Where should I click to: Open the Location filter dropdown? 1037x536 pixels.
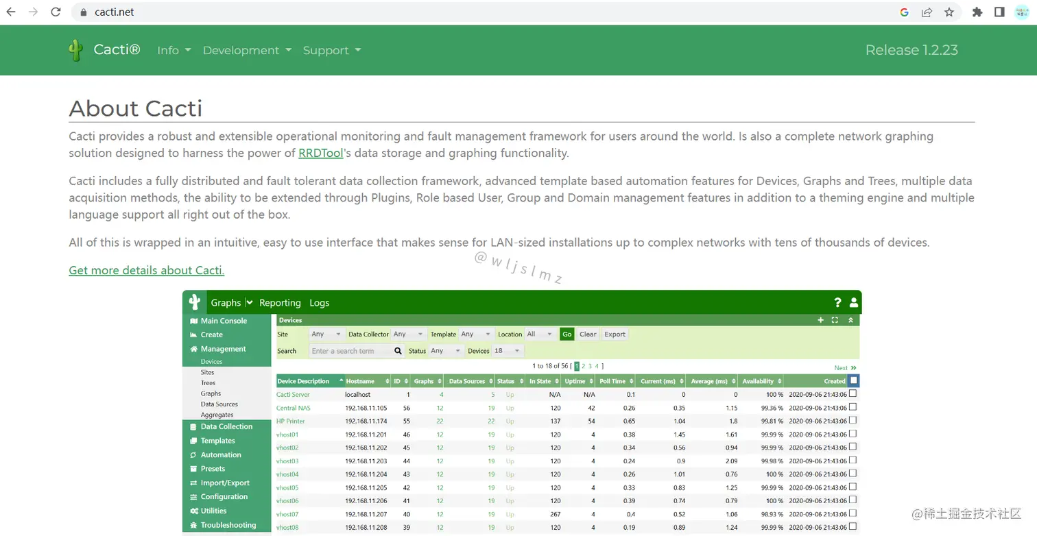point(540,334)
